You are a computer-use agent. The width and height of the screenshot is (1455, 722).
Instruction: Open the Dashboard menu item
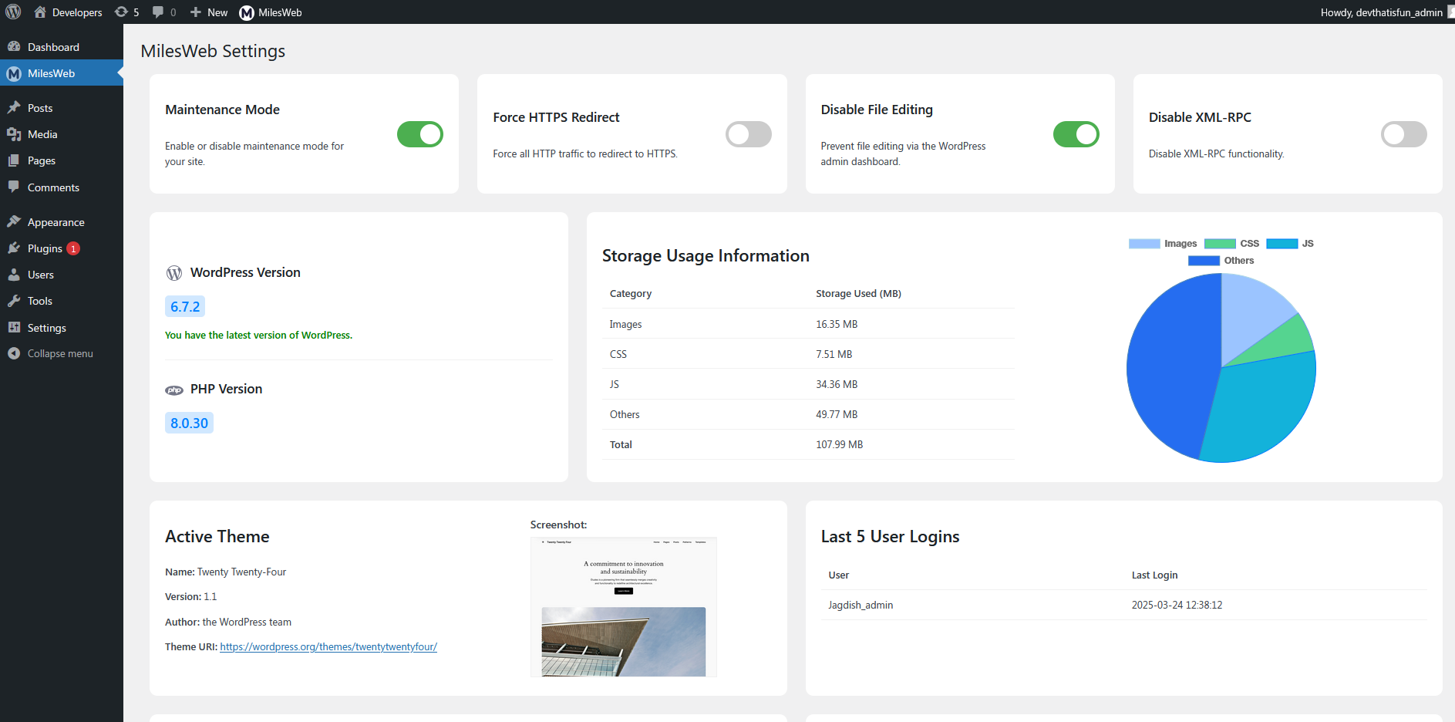(x=62, y=47)
